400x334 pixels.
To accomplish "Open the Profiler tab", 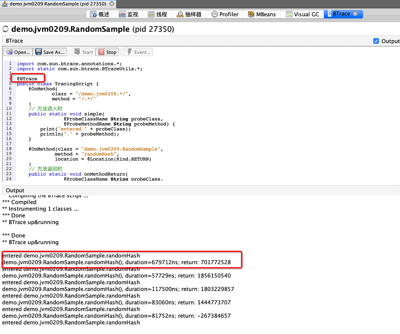I will (x=225, y=14).
